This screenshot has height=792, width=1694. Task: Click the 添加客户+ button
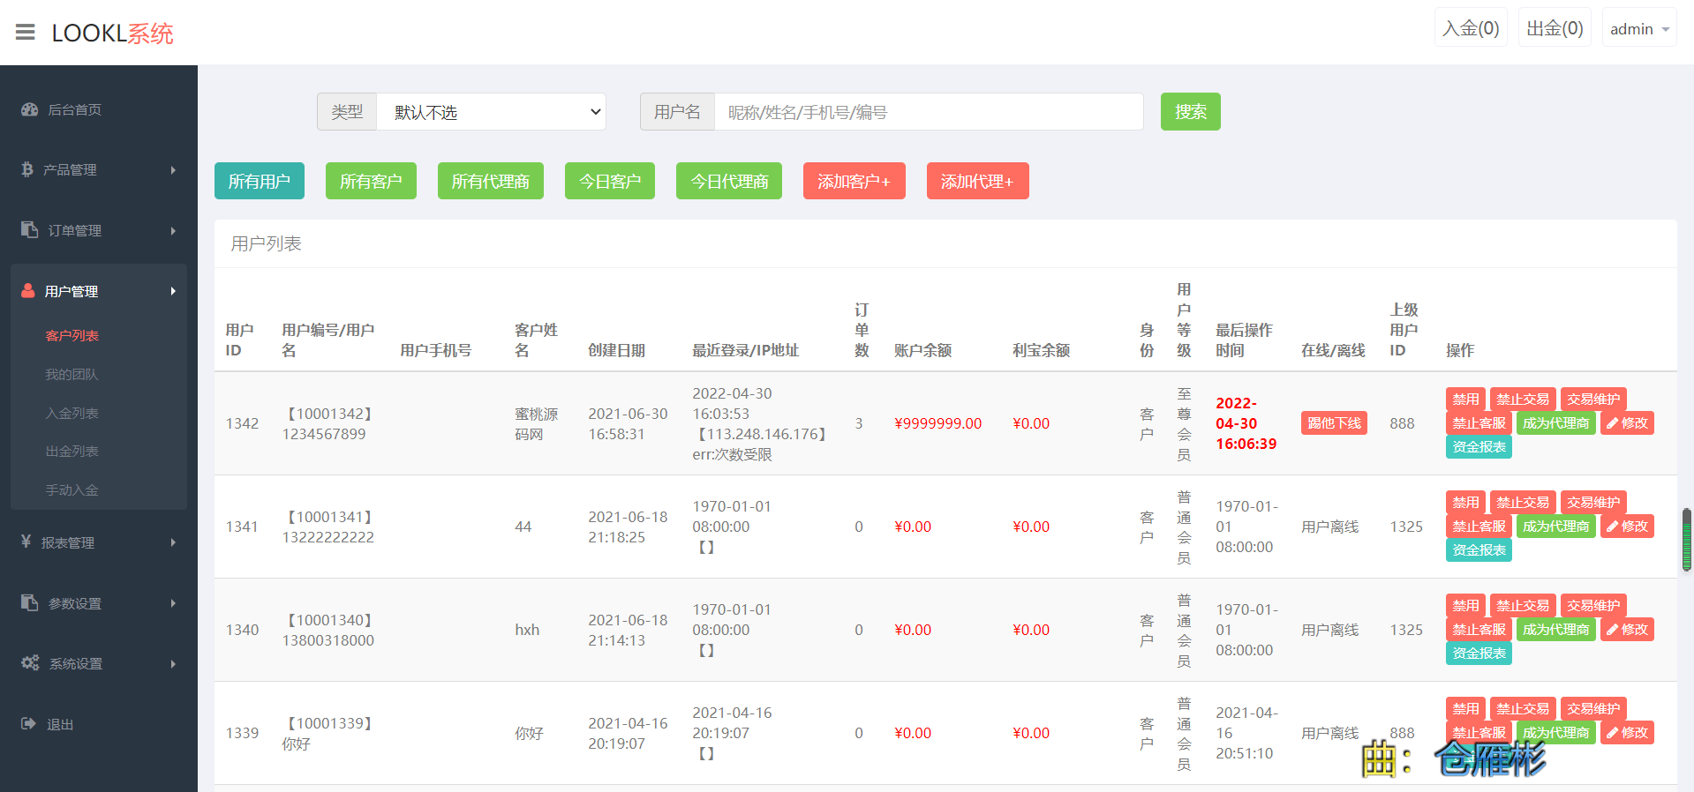pyautogui.click(x=854, y=182)
